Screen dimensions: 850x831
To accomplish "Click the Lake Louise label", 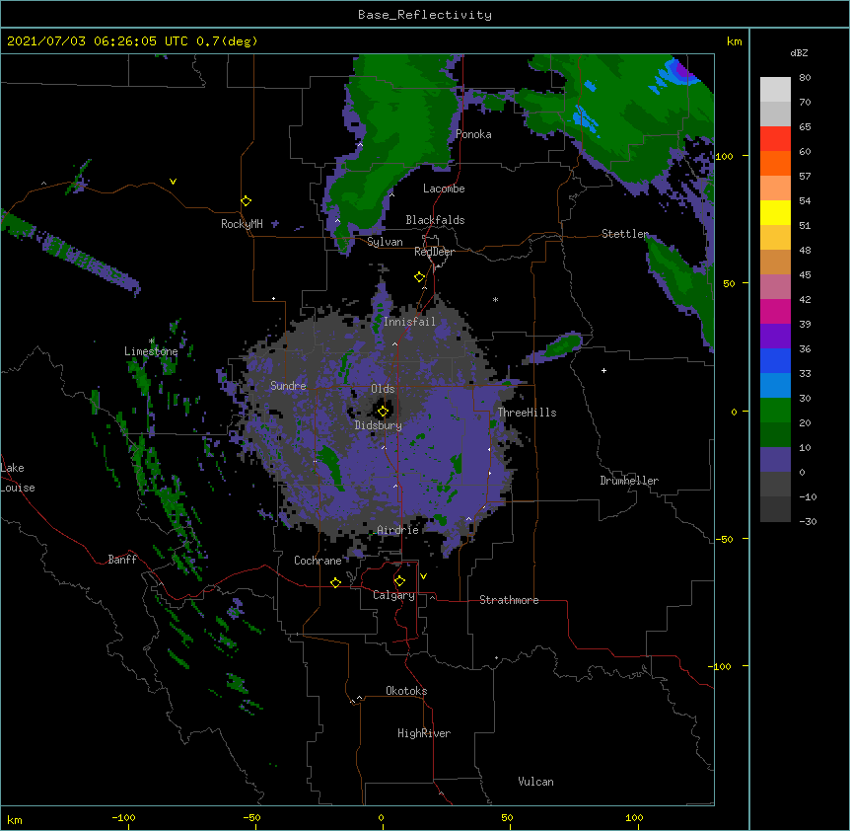I will [x=18, y=478].
